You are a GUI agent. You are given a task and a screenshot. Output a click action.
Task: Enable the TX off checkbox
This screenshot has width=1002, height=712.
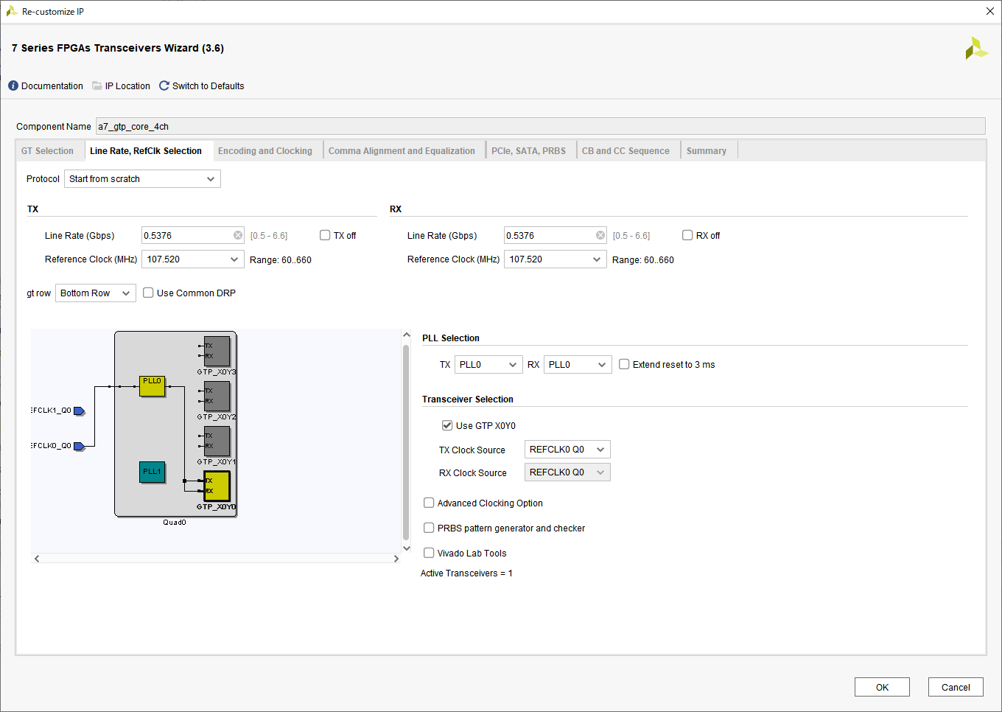click(x=325, y=235)
